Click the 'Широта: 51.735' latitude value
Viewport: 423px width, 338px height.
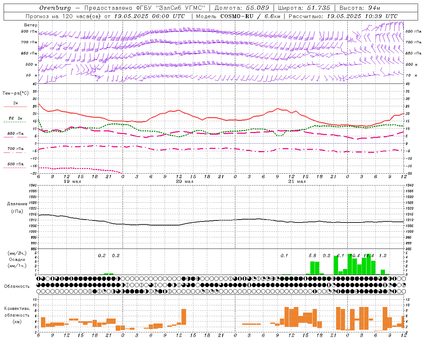304,8
